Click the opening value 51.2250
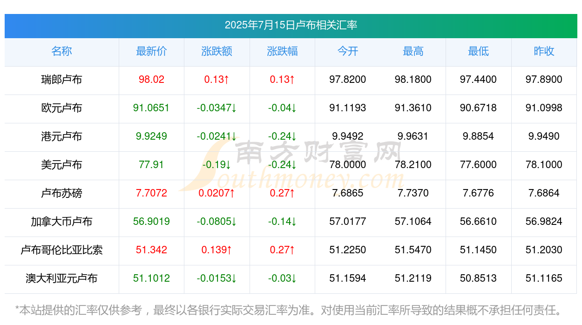 348,250
